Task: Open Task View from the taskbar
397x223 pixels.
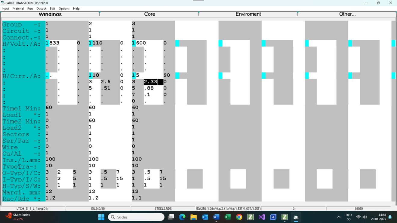Action: tap(171, 217)
